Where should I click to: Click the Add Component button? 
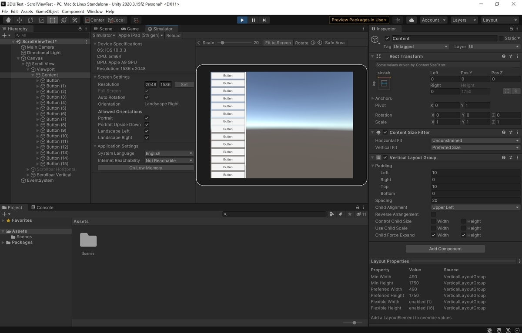click(445, 249)
